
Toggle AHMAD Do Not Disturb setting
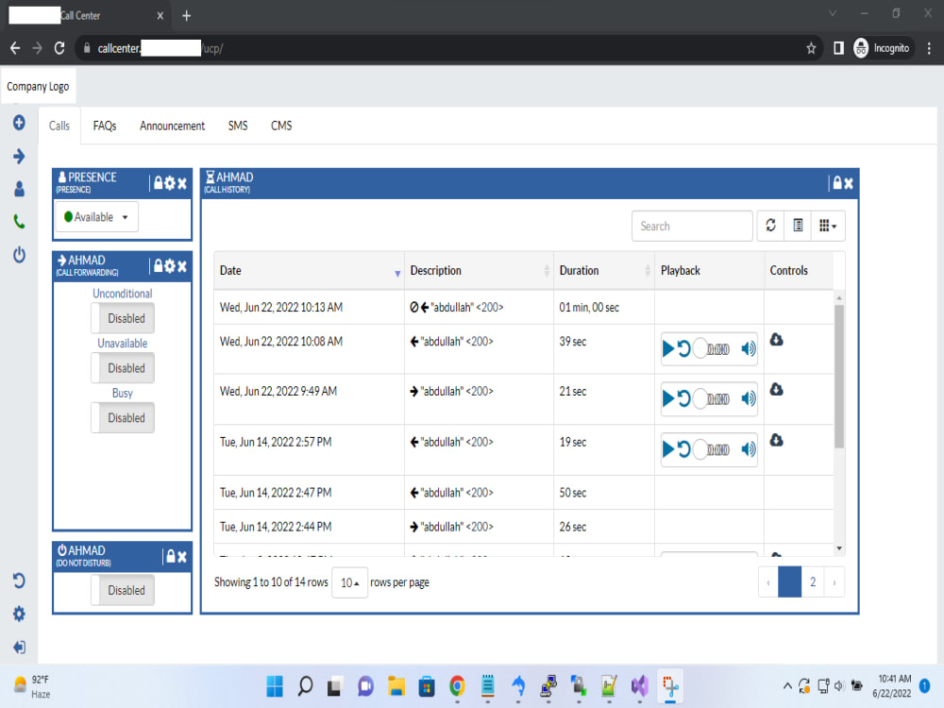point(123,590)
